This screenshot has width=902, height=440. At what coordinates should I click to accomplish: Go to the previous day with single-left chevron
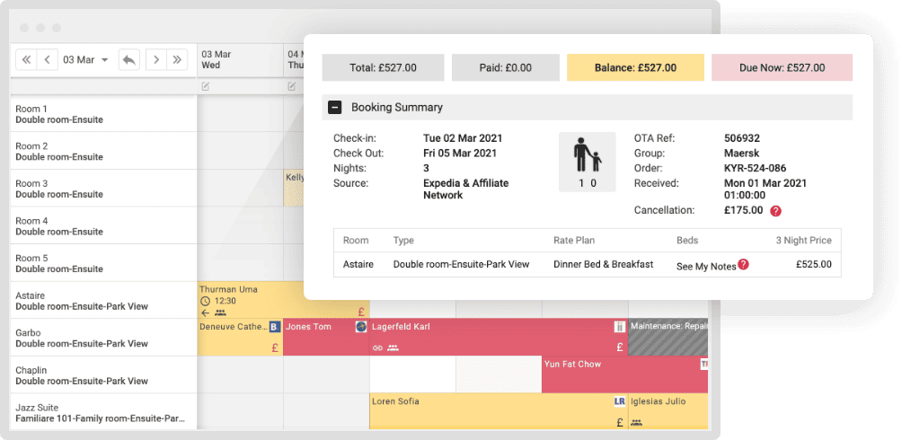[x=48, y=60]
